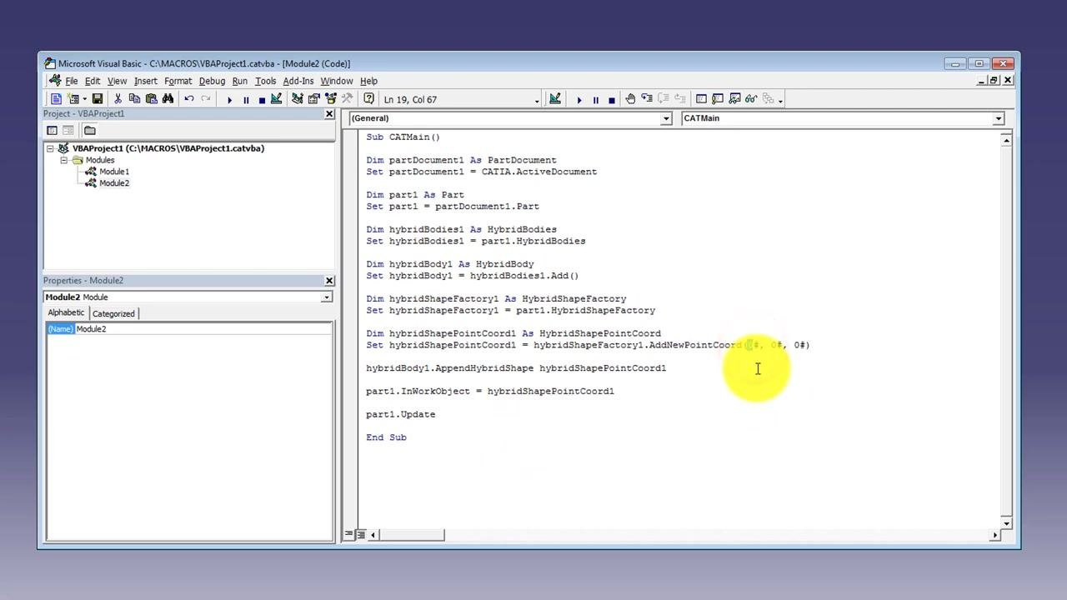Click the Undo arrow icon
This screenshot has width=1067, height=600.
pyautogui.click(x=189, y=99)
